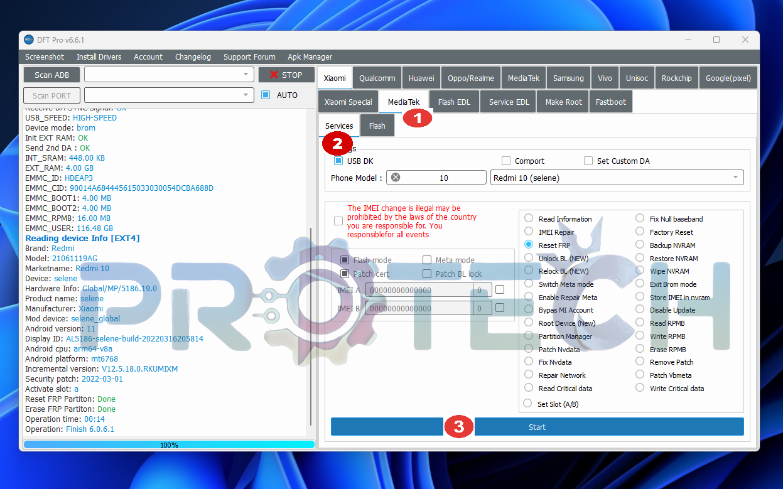Expand the port selection dropdown
Image resolution: width=783 pixels, height=489 pixels.
coord(246,95)
